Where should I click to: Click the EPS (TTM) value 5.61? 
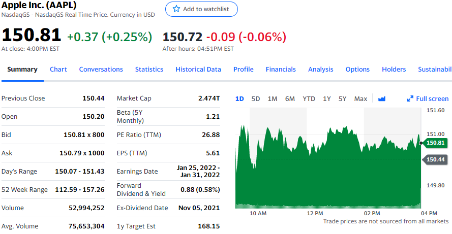tap(213, 153)
